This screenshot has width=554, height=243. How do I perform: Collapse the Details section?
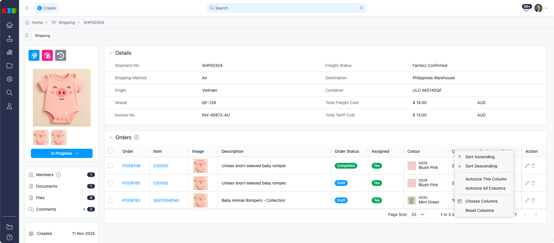tap(111, 53)
